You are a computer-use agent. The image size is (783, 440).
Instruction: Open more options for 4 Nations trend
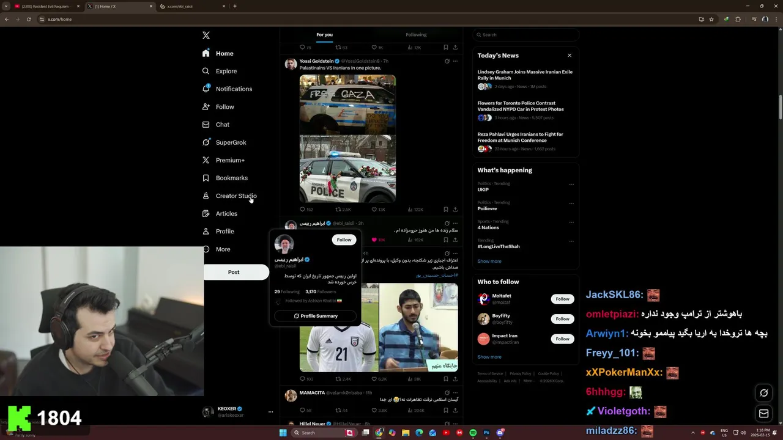click(571, 222)
